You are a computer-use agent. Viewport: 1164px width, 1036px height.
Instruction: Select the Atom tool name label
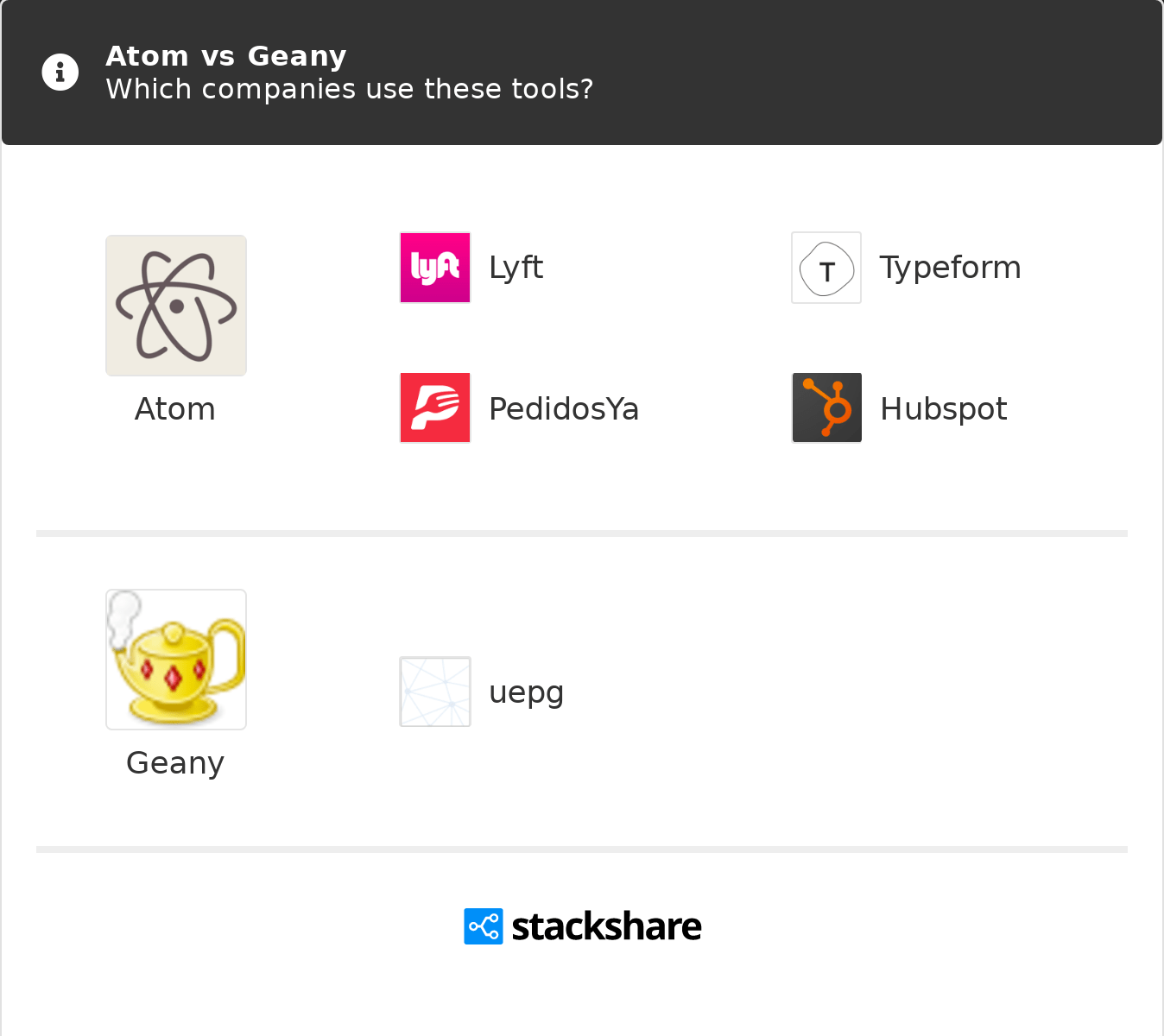point(175,409)
